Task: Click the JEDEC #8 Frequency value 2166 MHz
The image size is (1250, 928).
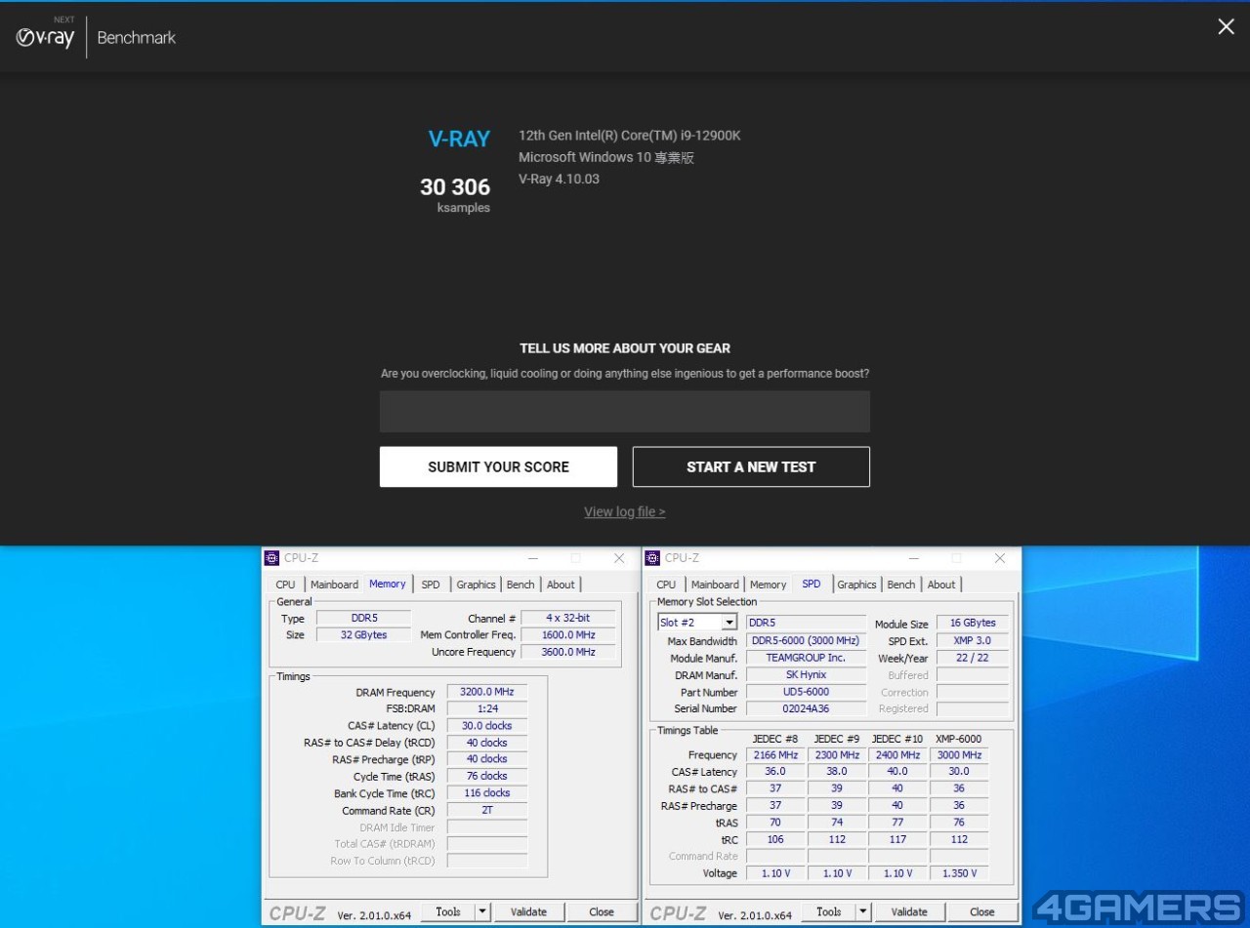Action: (x=775, y=754)
